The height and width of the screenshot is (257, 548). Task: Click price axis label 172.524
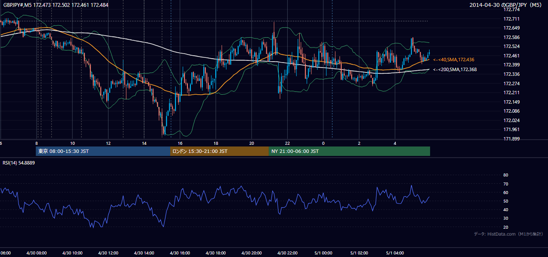[x=511, y=46]
